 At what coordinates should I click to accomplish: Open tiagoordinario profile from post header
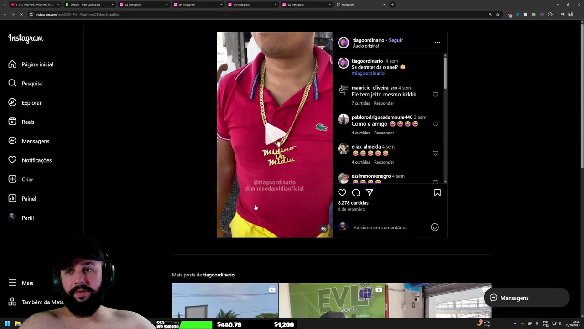[369, 40]
